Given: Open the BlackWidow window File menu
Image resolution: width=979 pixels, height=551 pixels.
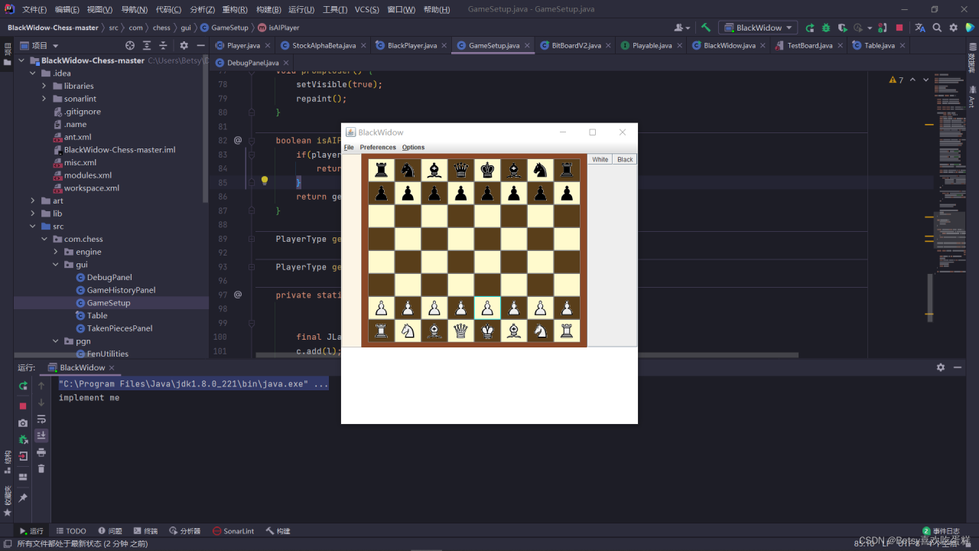Looking at the screenshot, I should tap(349, 147).
